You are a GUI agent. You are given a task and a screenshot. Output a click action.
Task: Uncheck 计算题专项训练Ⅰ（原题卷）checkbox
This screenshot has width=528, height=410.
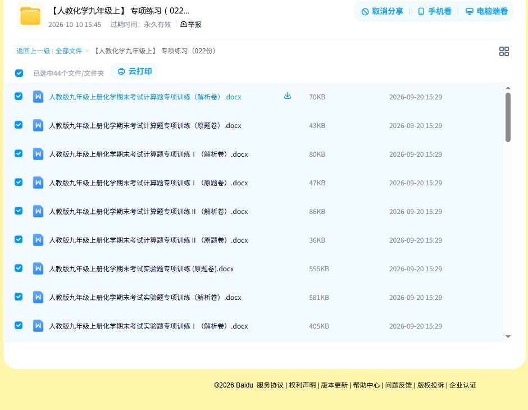[19, 182]
